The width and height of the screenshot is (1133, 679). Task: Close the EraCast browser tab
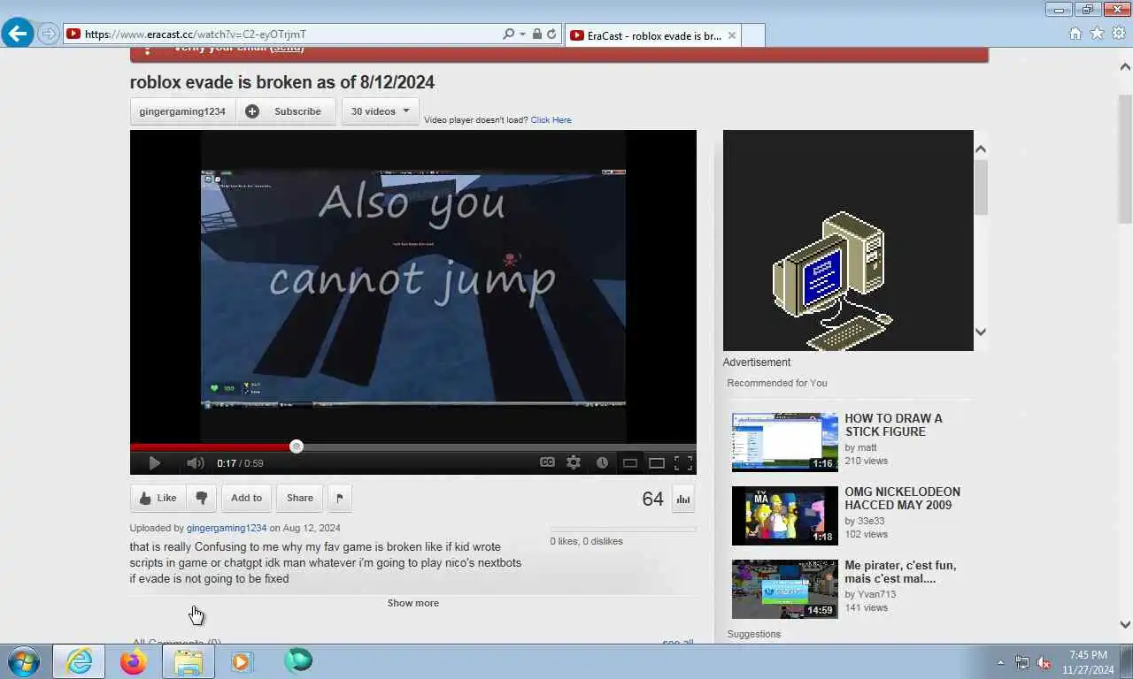pos(731,35)
